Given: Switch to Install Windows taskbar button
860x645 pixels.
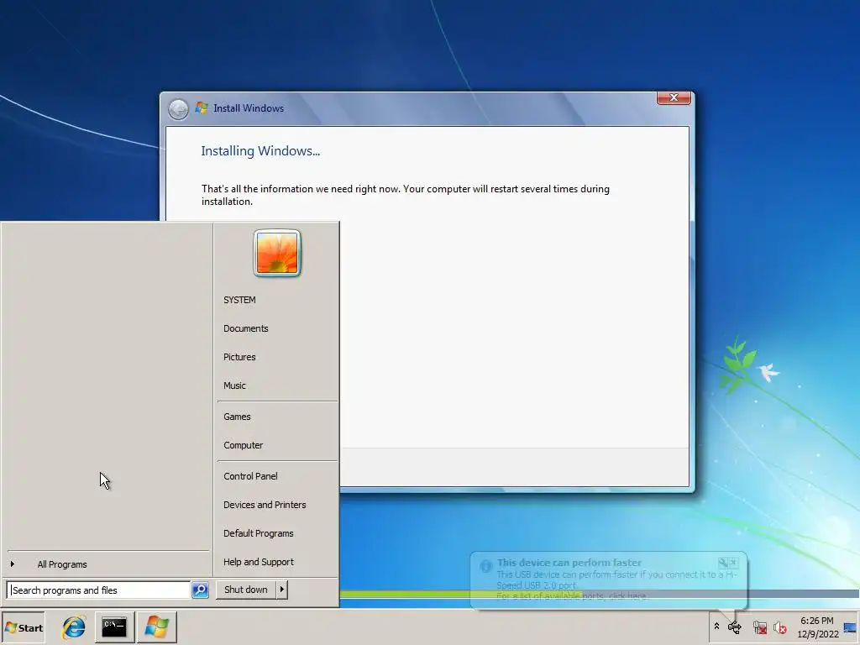Looking at the screenshot, I should pos(156,627).
